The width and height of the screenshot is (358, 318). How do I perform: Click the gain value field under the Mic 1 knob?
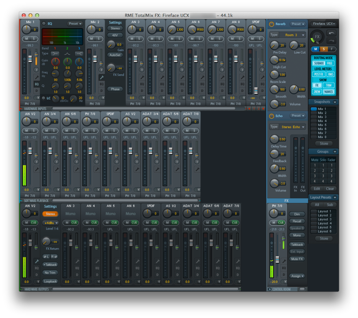coord(35,29)
